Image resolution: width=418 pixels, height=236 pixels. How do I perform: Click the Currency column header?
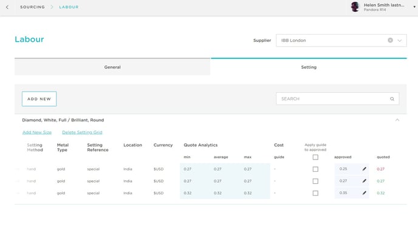[163, 145]
